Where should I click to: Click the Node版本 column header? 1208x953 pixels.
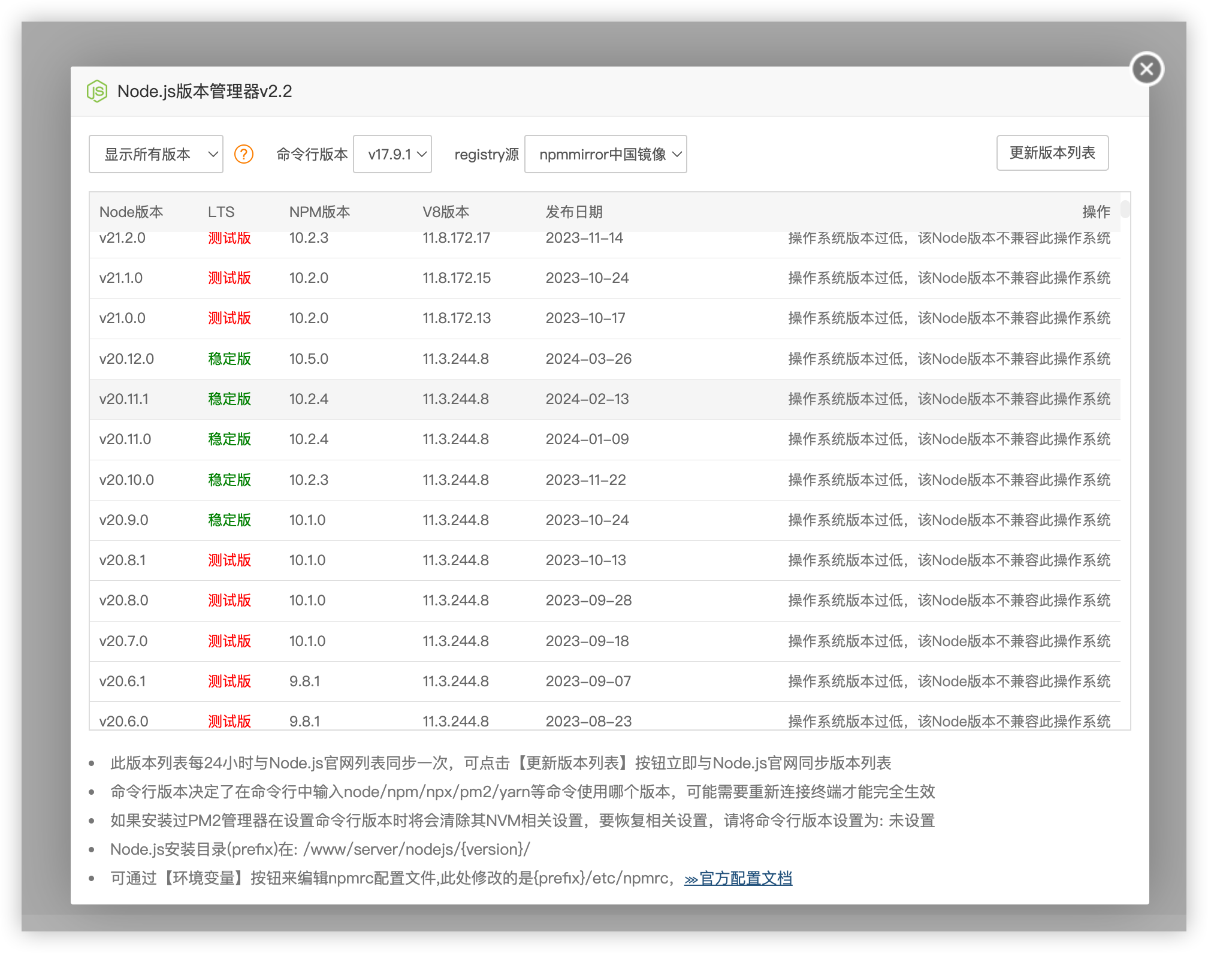click(x=131, y=212)
